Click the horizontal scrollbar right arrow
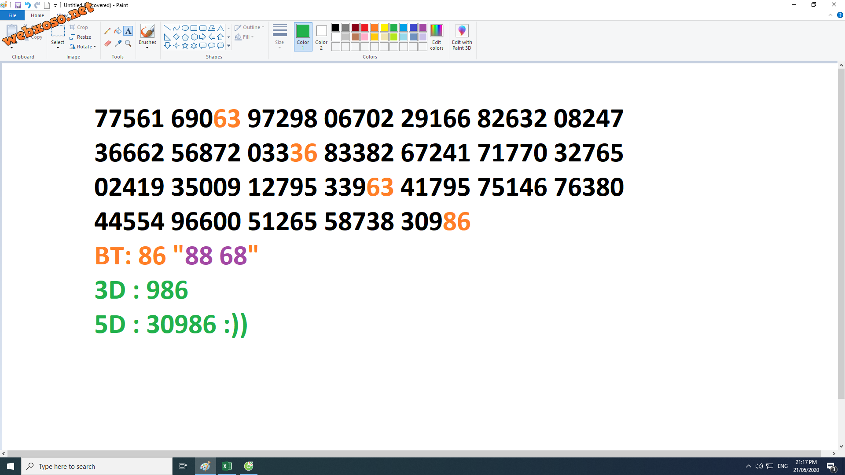The height and width of the screenshot is (475, 845). pos(834,453)
